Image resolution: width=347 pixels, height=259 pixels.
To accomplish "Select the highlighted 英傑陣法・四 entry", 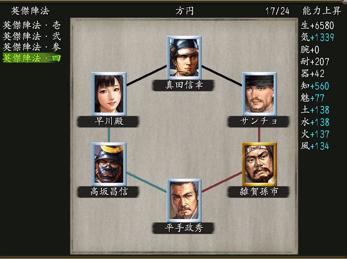I will (x=32, y=58).
